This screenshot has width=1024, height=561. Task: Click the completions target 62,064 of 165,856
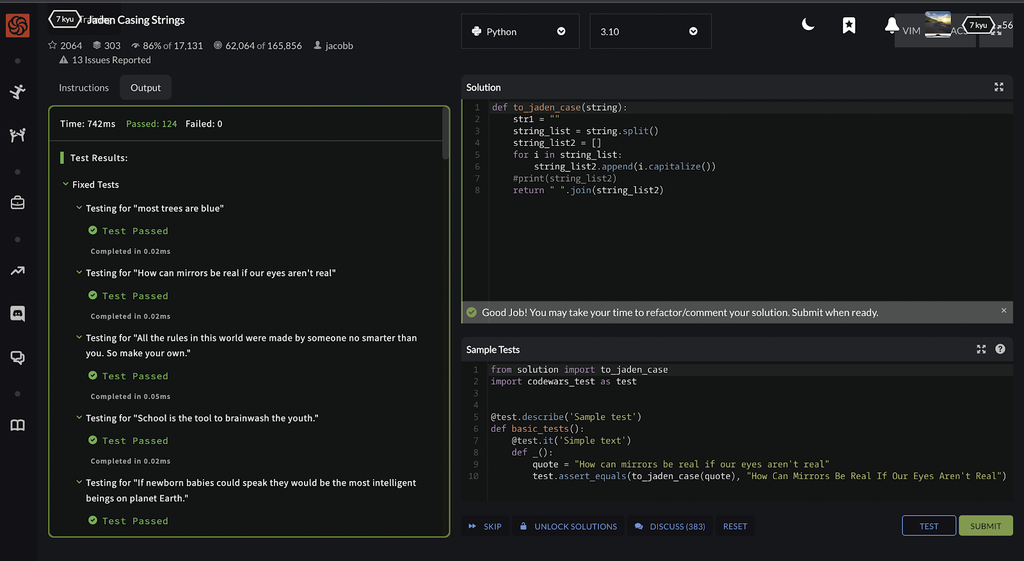click(x=258, y=46)
